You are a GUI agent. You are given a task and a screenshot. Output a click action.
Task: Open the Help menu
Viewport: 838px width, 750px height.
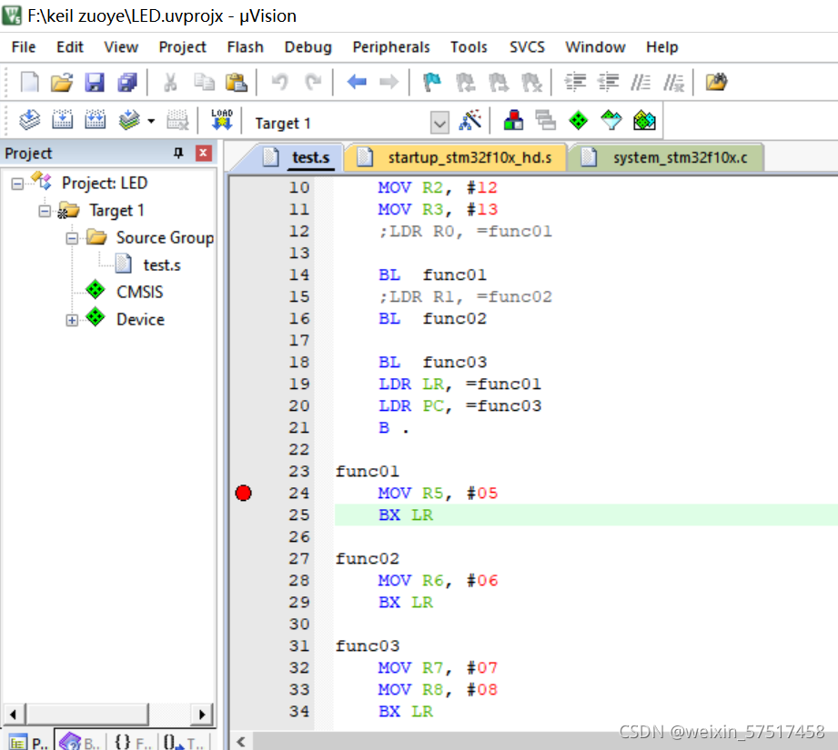662,47
